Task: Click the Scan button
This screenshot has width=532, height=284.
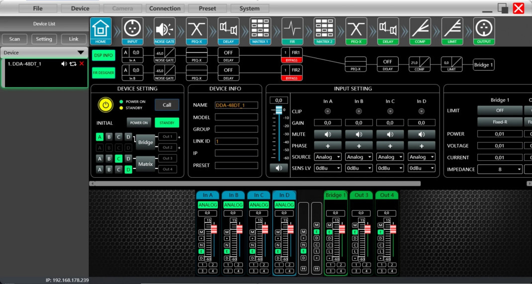Action: tap(15, 39)
